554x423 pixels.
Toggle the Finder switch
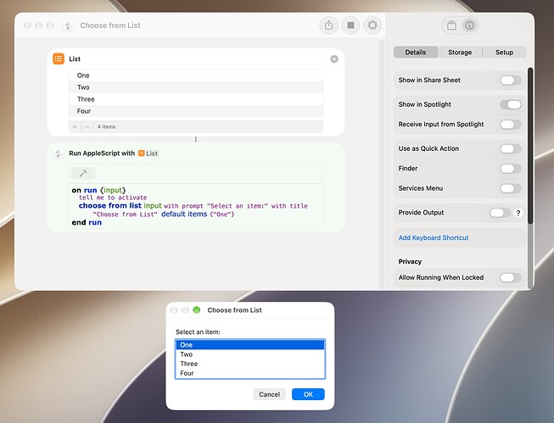pyautogui.click(x=510, y=169)
